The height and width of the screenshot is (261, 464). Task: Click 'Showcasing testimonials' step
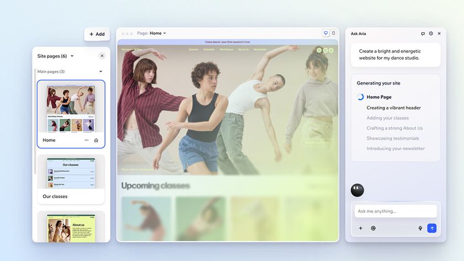[393, 139]
